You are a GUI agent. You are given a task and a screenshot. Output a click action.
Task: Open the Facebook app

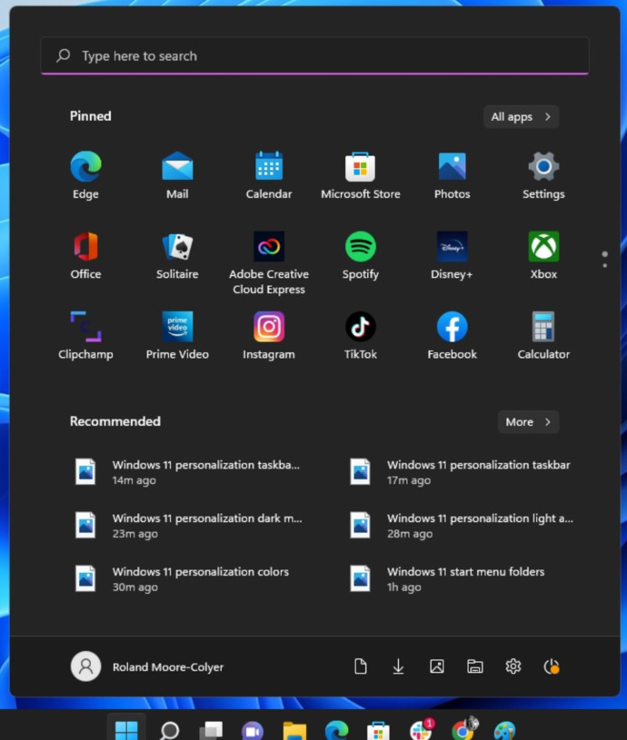click(x=452, y=335)
